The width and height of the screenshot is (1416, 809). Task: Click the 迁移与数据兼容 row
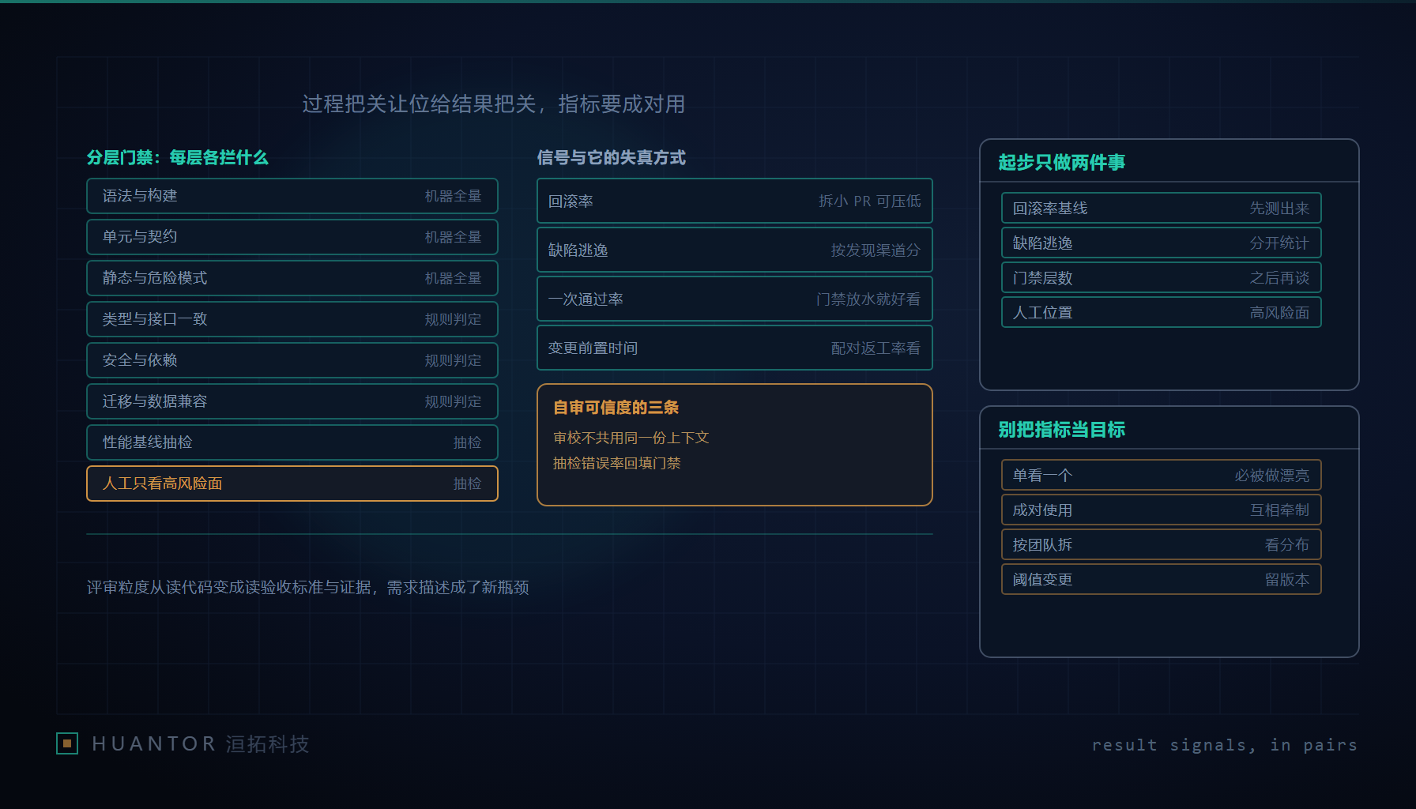292,401
